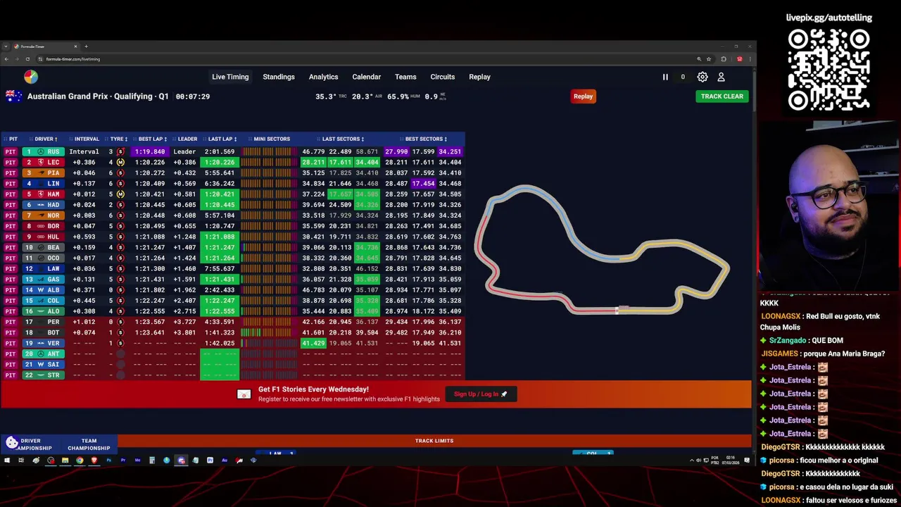Screen dimensions: 901x507
Task: Open File Explorer from the taskbar
Action: 65,461
